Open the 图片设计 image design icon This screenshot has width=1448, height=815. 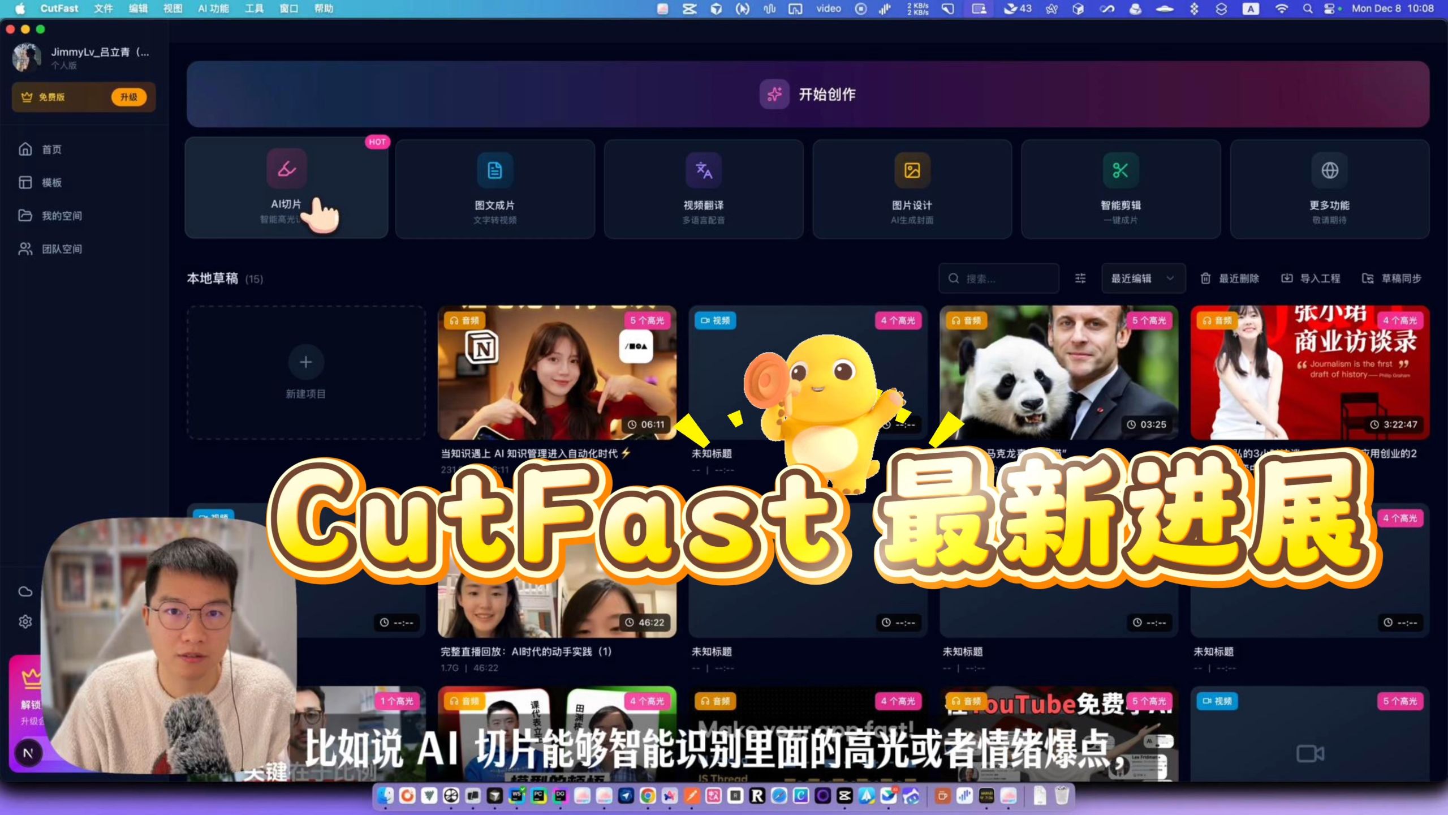912,170
